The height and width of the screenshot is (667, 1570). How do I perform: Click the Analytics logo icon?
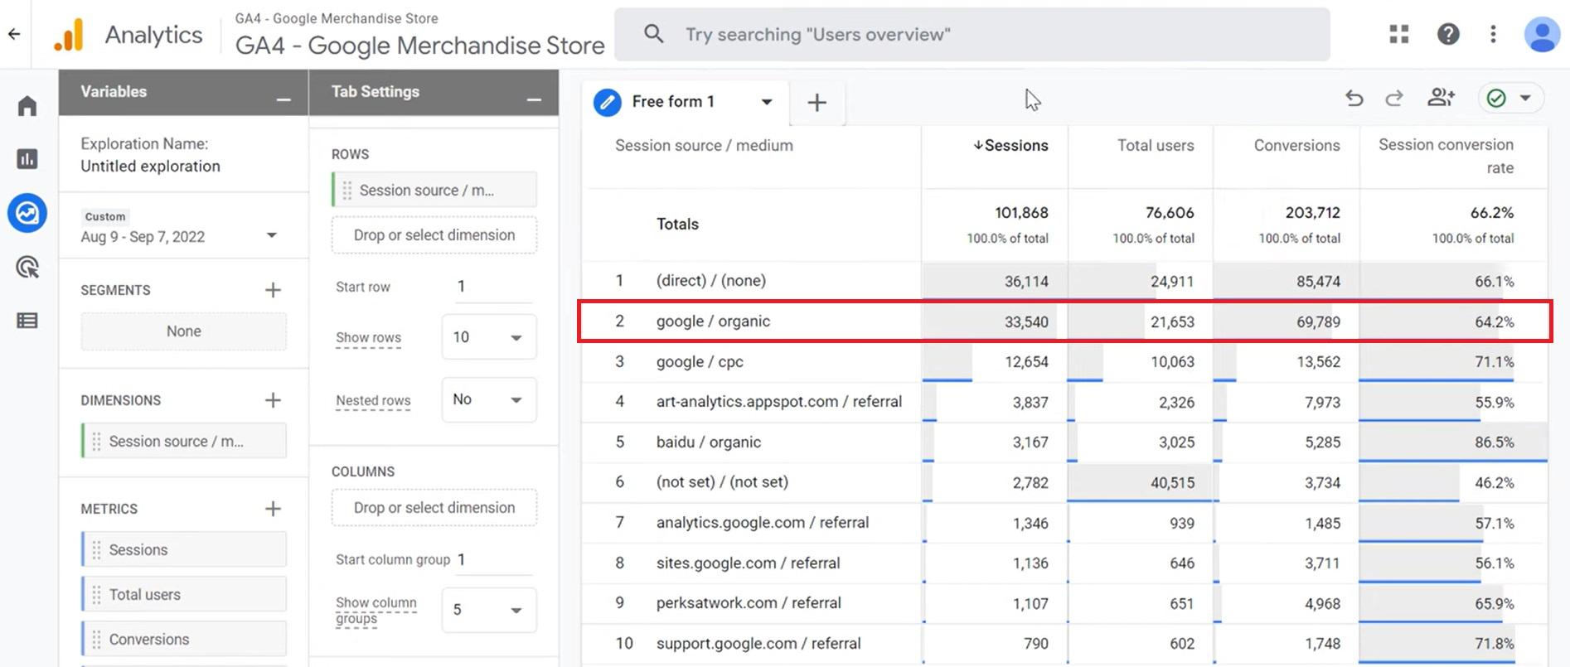tap(69, 35)
